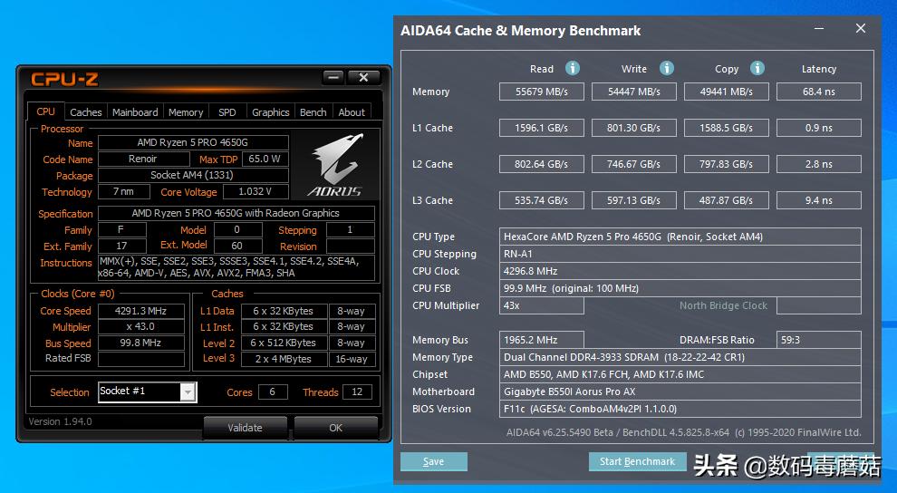
Task: Click Memory Read value 55679 MB/s
Action: click(x=542, y=92)
